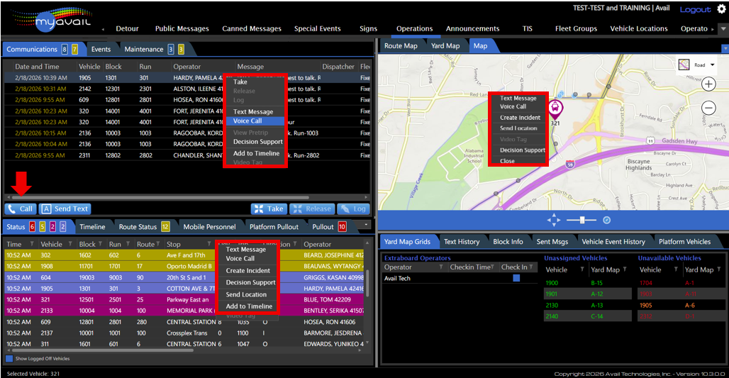Screen dimensions: 729x378
Task: Zoom out on the map
Action: click(x=708, y=109)
